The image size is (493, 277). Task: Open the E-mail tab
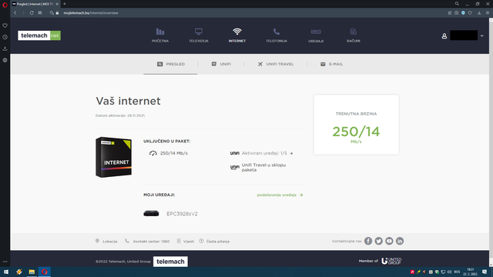(x=331, y=64)
